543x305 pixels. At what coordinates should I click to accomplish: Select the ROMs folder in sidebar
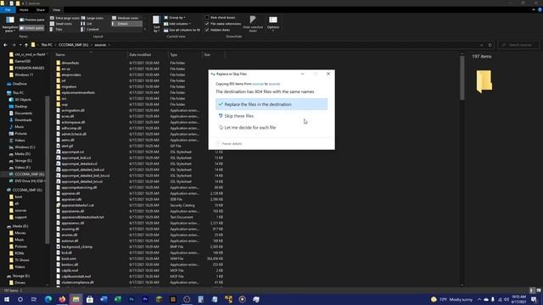[x=20, y=253]
